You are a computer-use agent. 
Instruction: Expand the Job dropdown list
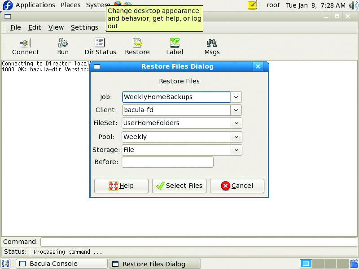[236, 97]
